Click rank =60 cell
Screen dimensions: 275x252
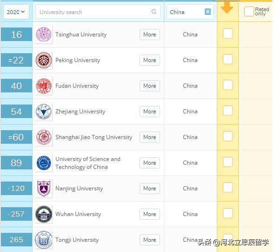click(x=16, y=137)
